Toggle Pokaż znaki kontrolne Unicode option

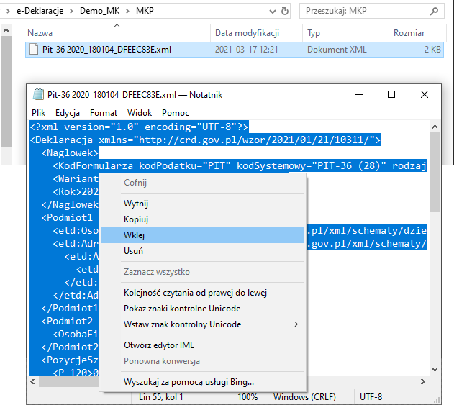point(182,309)
